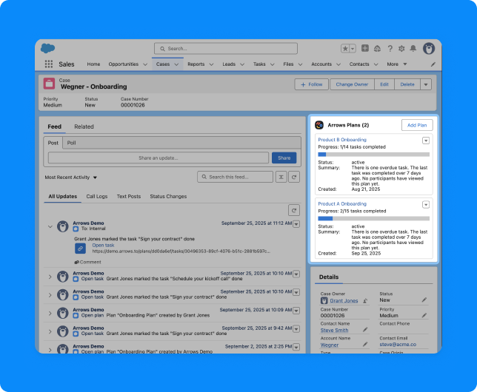The width and height of the screenshot is (477, 392).
Task: Click the feed filter expand icon
Action: (x=281, y=177)
